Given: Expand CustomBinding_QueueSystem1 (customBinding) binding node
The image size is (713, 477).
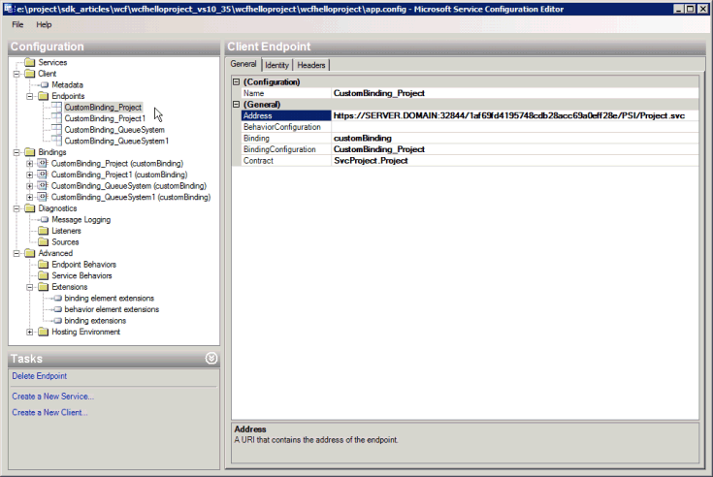Looking at the screenshot, I should pos(30,197).
